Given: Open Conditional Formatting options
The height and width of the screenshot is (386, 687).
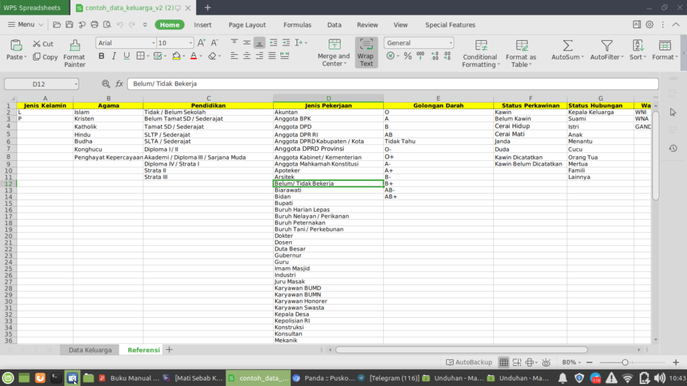Looking at the screenshot, I should [480, 54].
